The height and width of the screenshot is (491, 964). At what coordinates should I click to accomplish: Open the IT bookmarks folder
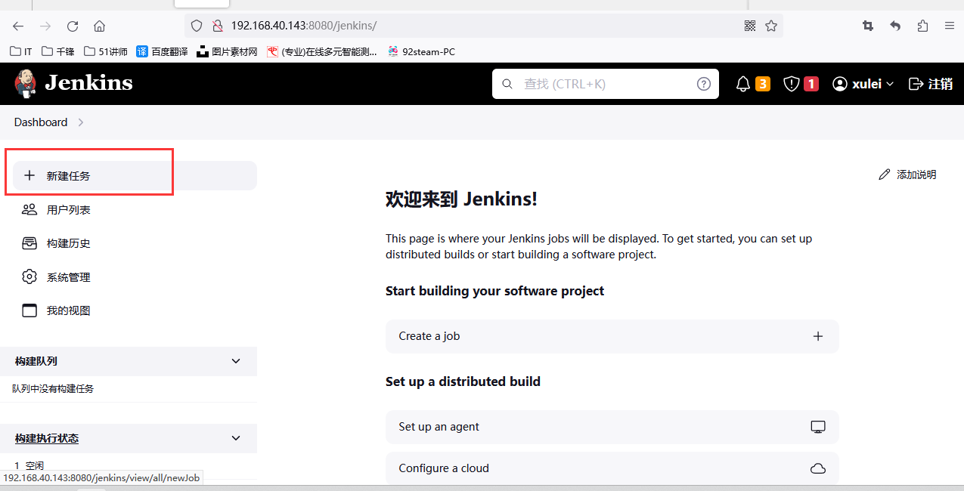[x=22, y=51]
